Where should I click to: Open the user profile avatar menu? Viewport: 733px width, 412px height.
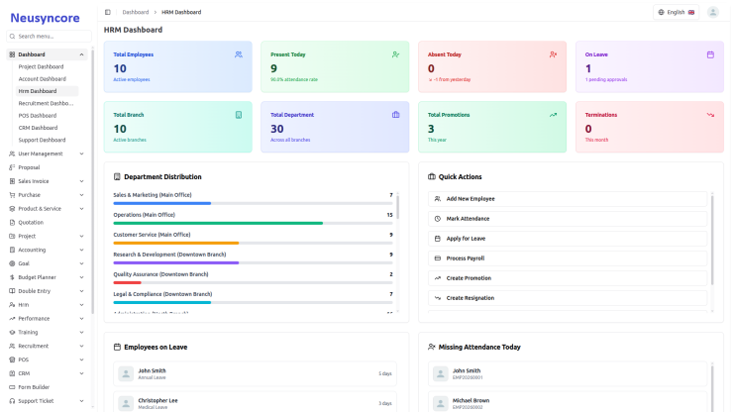coord(712,12)
